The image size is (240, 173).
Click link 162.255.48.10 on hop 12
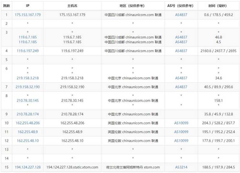27,141
